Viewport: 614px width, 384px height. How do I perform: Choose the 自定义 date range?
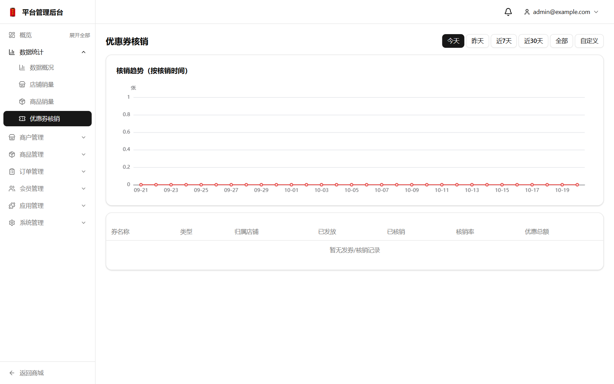tap(589, 41)
